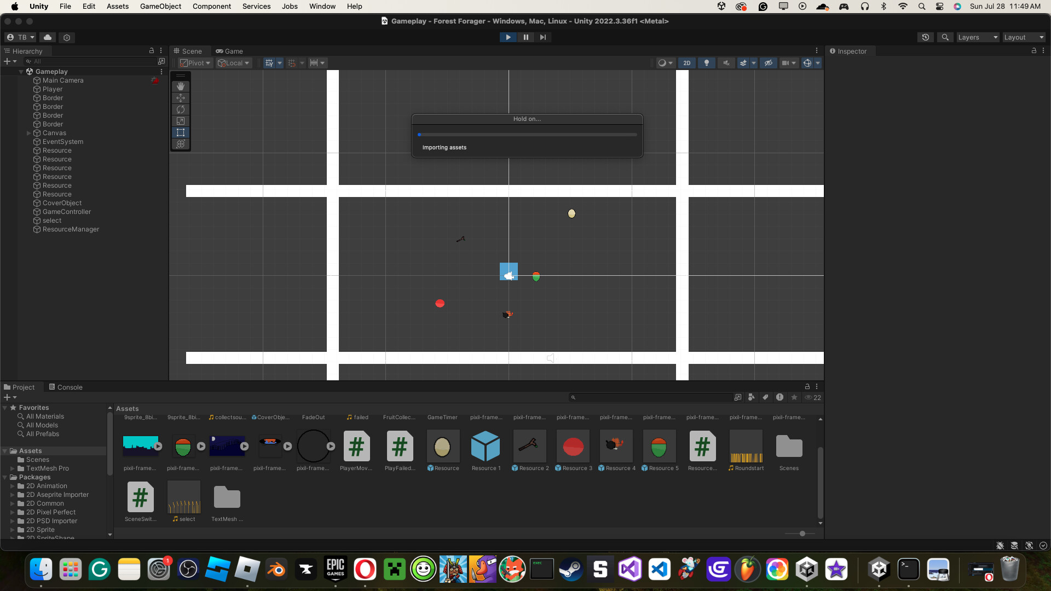Pause the game with the pause button
The height and width of the screenshot is (591, 1051).
coord(525,37)
